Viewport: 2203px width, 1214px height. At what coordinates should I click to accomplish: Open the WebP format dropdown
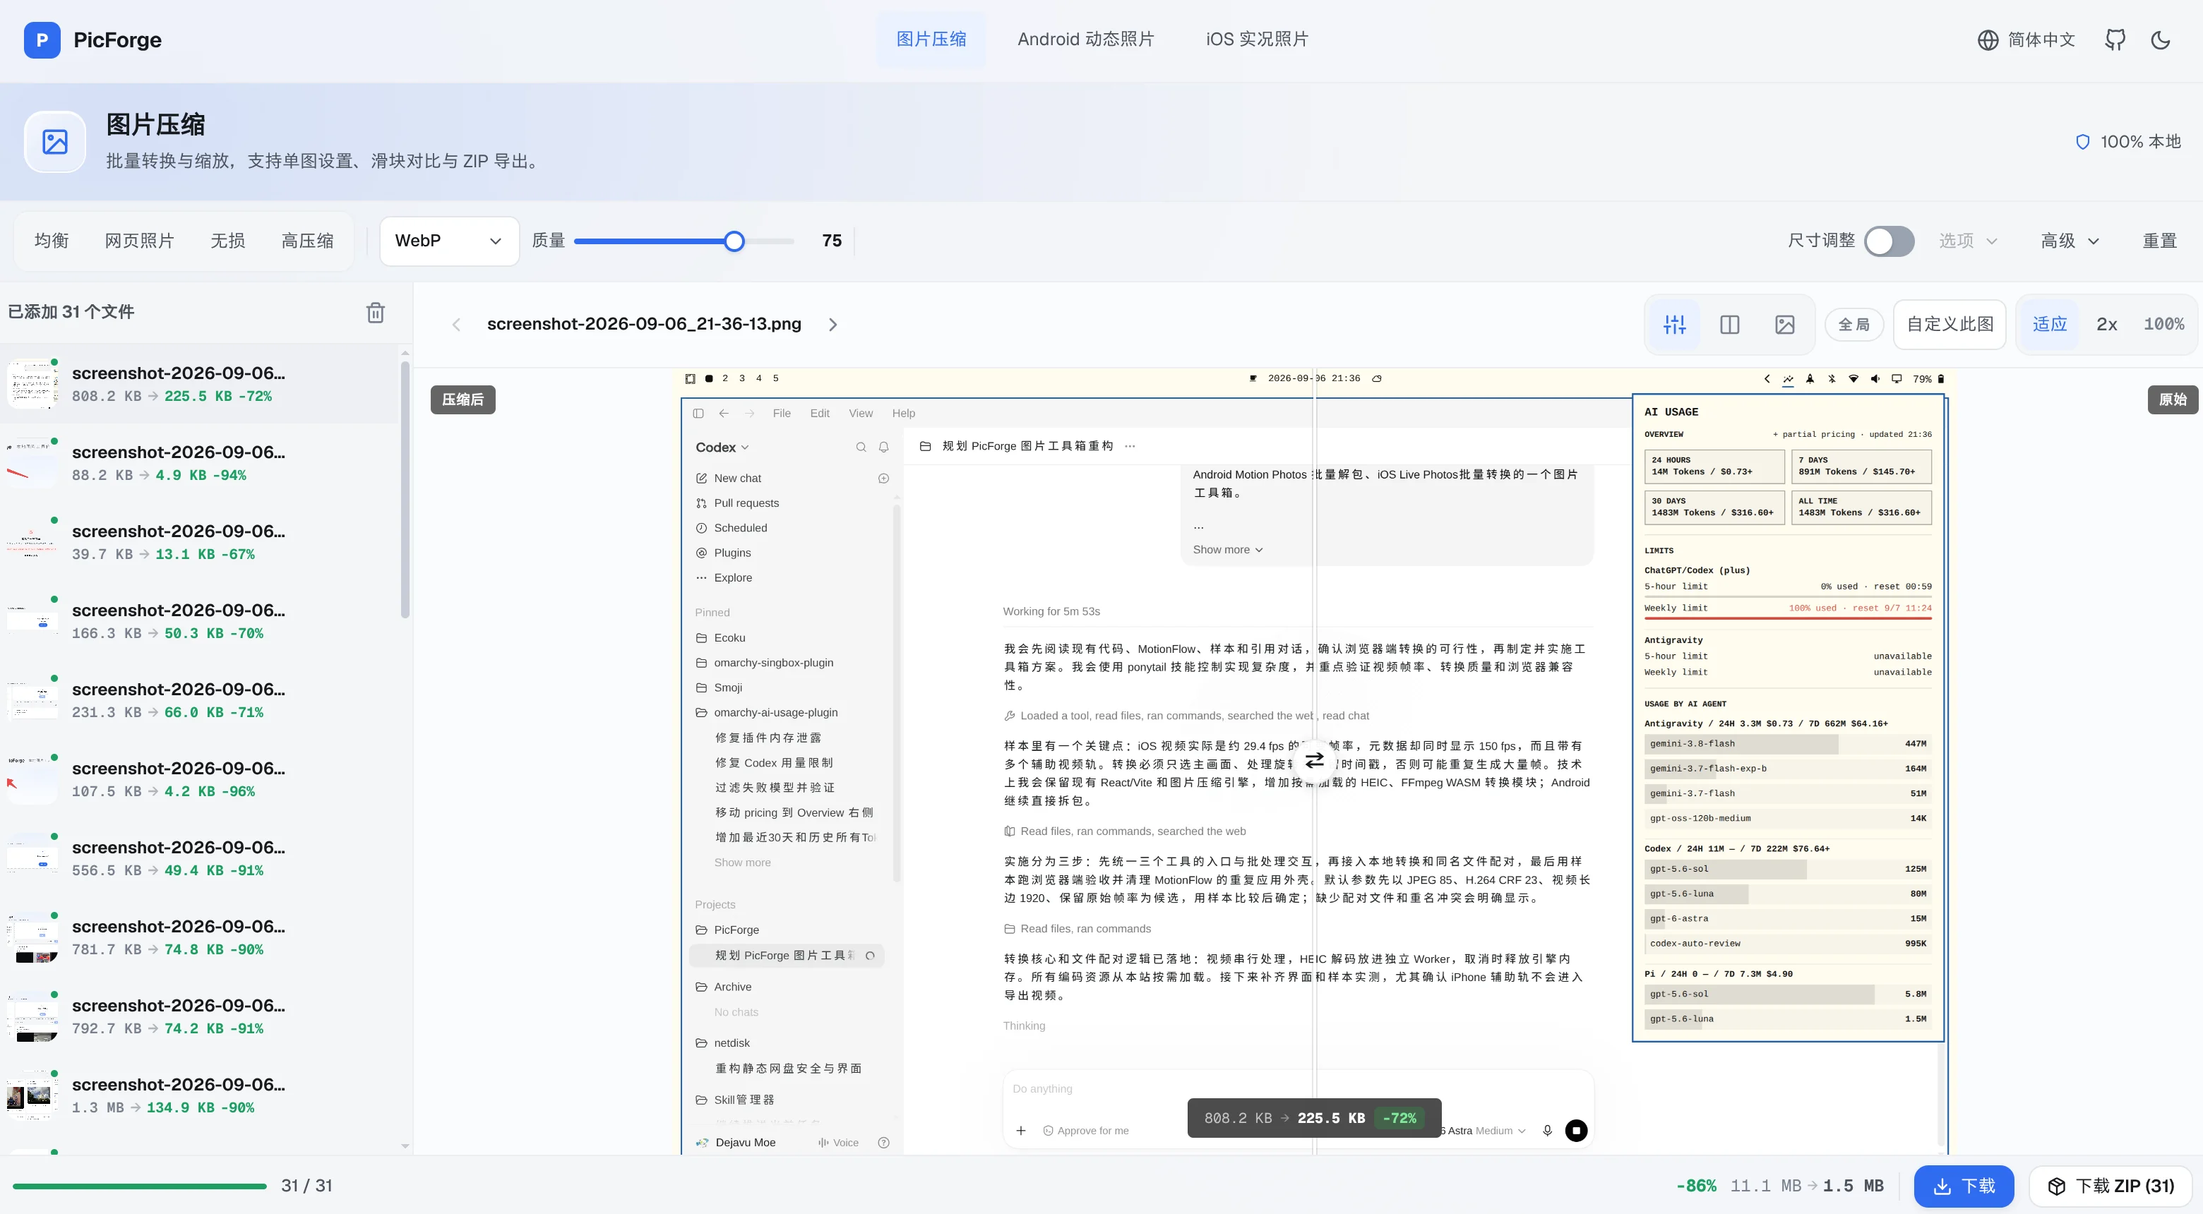449,241
